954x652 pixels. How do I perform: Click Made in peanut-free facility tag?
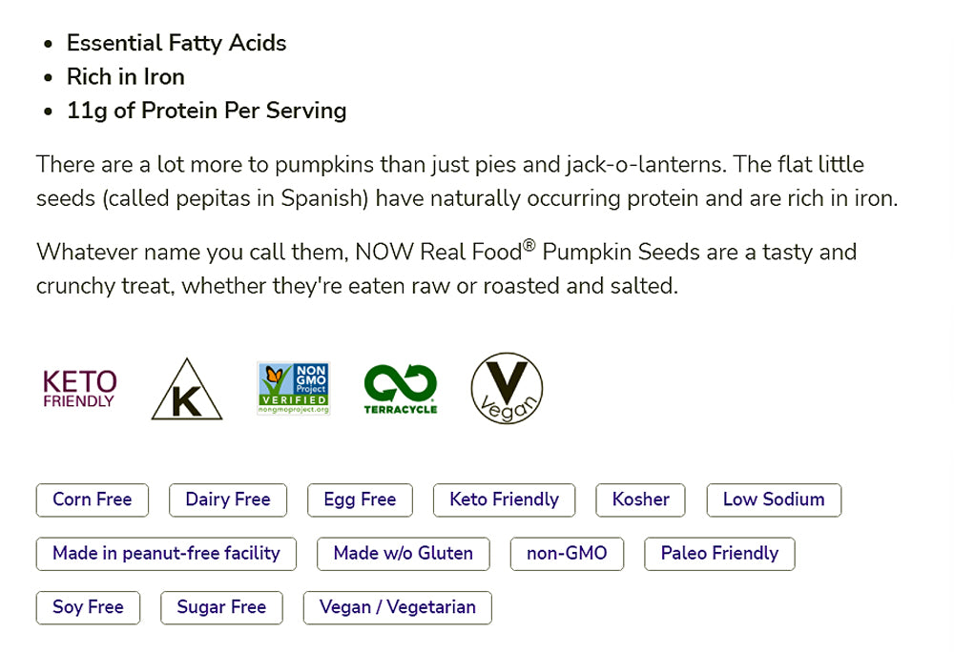click(166, 554)
